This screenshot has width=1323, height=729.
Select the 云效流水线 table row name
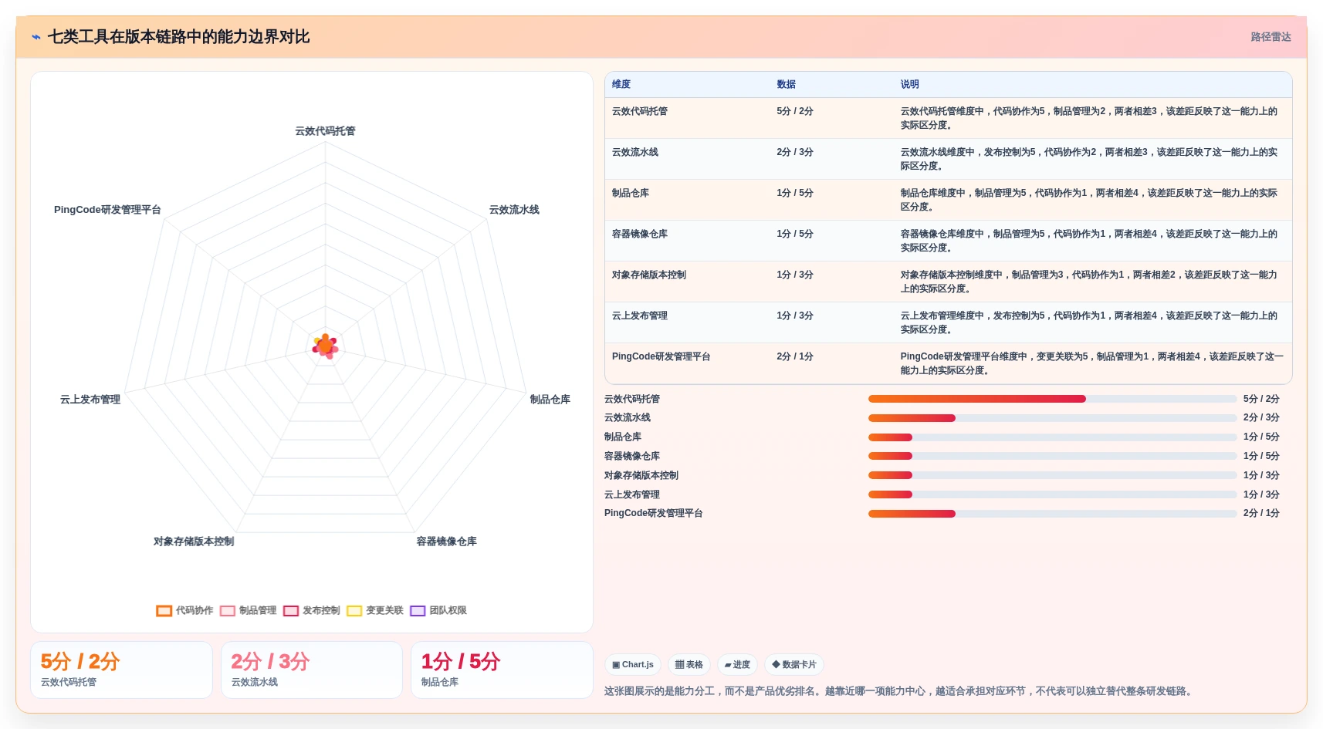coord(635,152)
